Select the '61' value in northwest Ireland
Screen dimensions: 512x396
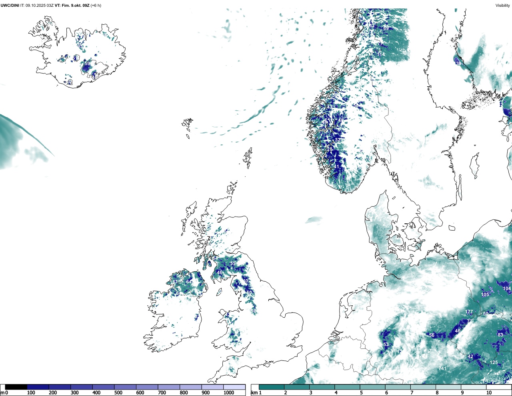[175, 282]
